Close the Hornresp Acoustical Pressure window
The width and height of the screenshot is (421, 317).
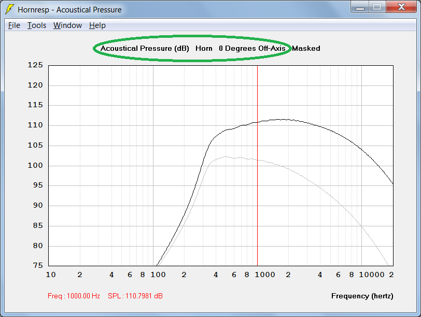tap(401, 7)
